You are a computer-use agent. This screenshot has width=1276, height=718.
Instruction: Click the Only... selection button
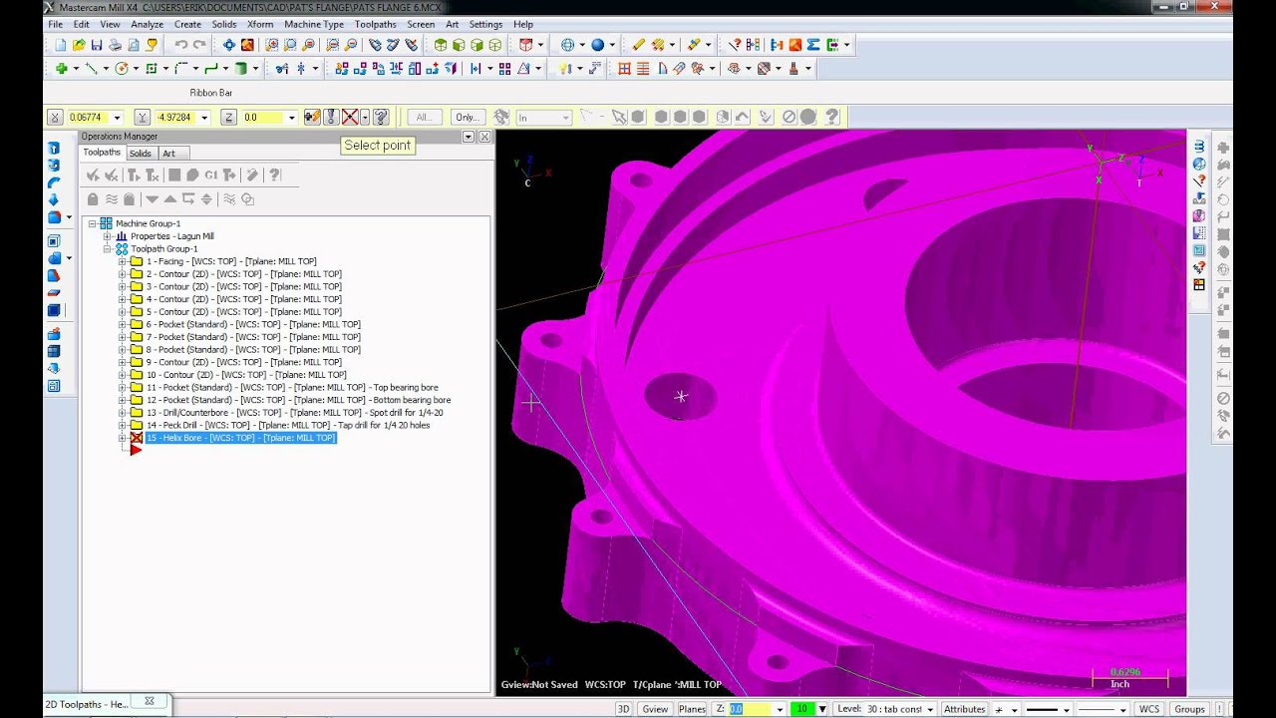pos(467,118)
